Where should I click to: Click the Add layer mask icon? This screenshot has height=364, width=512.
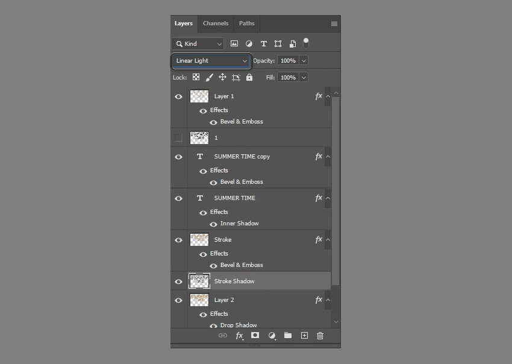tap(255, 336)
